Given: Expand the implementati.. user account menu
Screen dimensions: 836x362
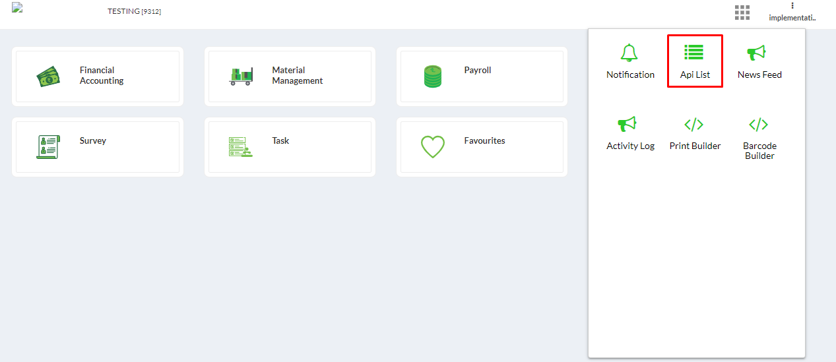Looking at the screenshot, I should (792, 18).
